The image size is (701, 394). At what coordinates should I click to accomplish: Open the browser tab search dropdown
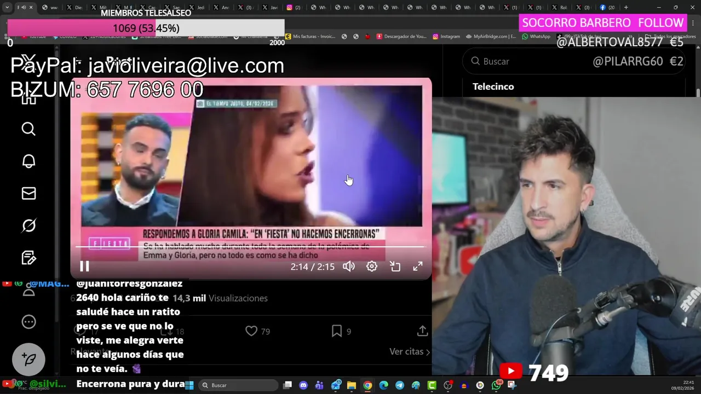click(7, 7)
